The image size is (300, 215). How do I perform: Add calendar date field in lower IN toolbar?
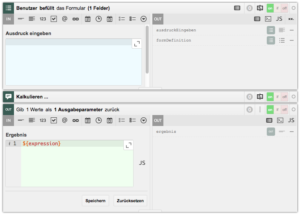tap(88, 120)
